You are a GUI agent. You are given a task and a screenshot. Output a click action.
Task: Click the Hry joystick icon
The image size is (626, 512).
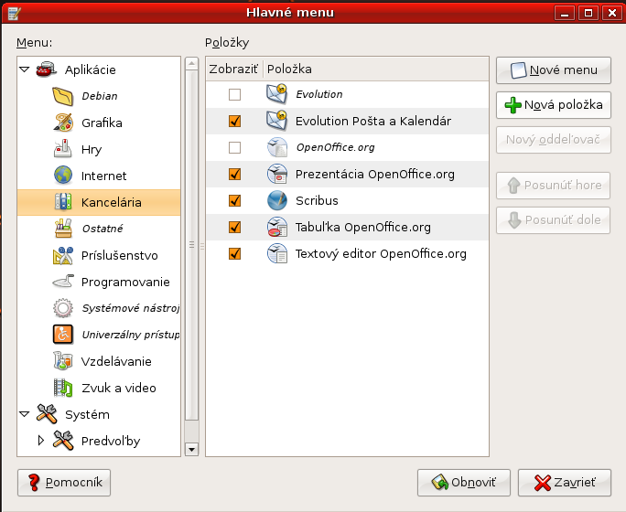point(63,149)
